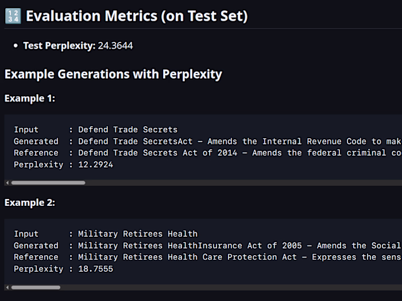Image resolution: width=402 pixels, height=301 pixels.
Task: Click the Defend Trade Secrets input line
Action: coord(95,130)
